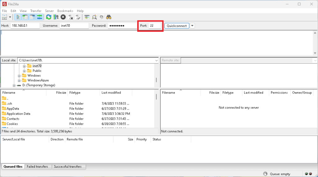
Task: Expand the inet70 tree folder
Action: (24, 66)
